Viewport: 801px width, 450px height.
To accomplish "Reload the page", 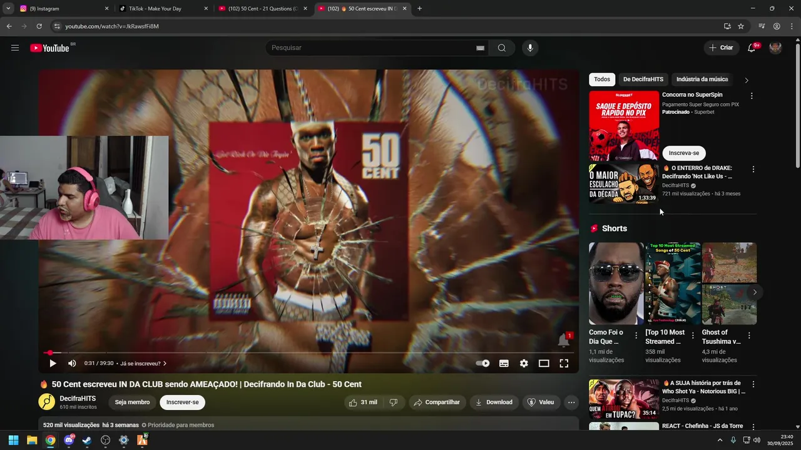I will [39, 26].
